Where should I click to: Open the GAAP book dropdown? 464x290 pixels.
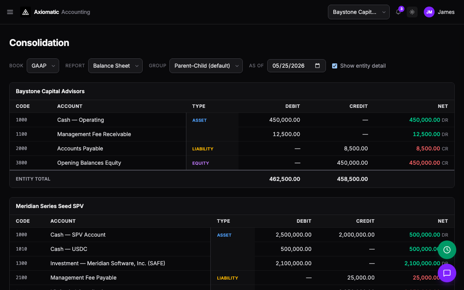point(43,66)
